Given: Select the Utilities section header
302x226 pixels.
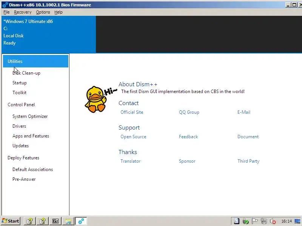Looking at the screenshot, I should (x=35, y=61).
